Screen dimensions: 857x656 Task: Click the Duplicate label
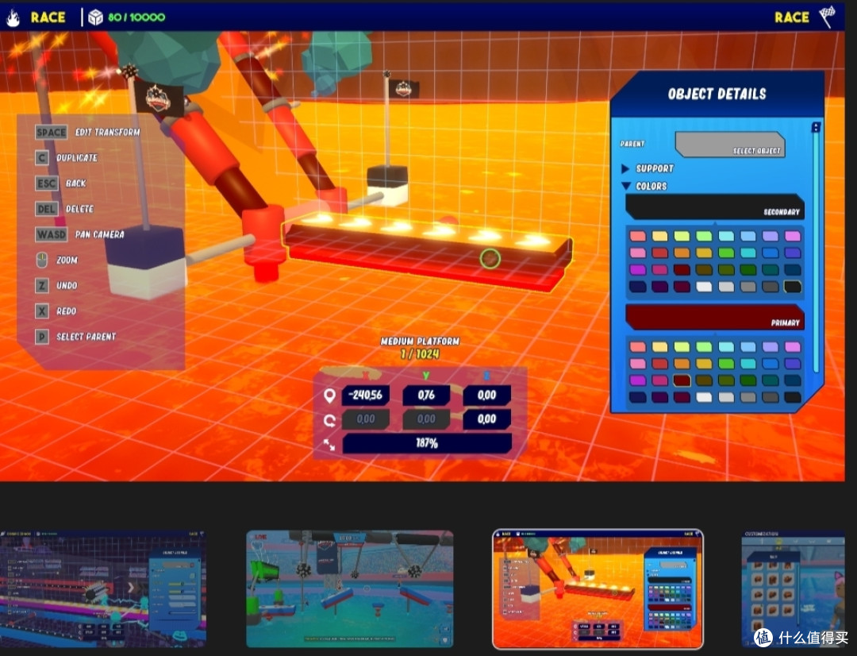point(77,157)
